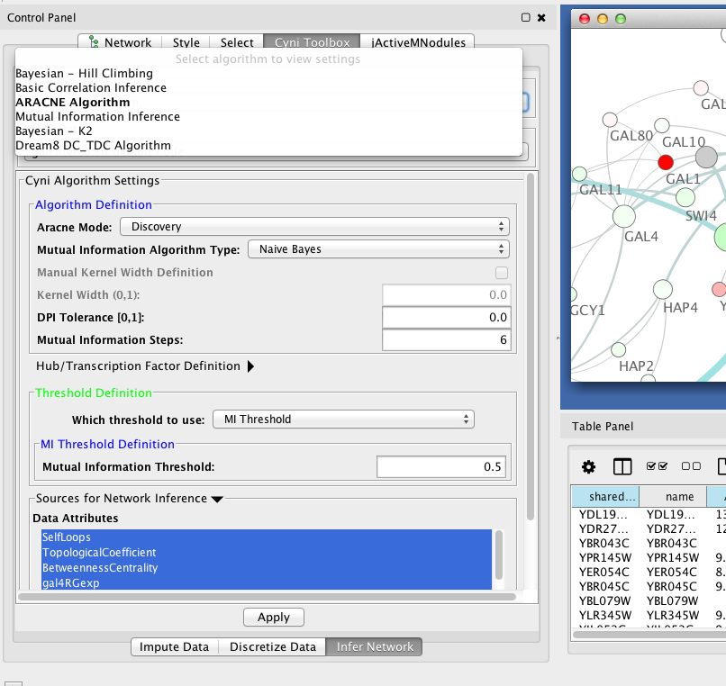
Task: Click the select all columns checkmarks icon
Action: (x=657, y=466)
